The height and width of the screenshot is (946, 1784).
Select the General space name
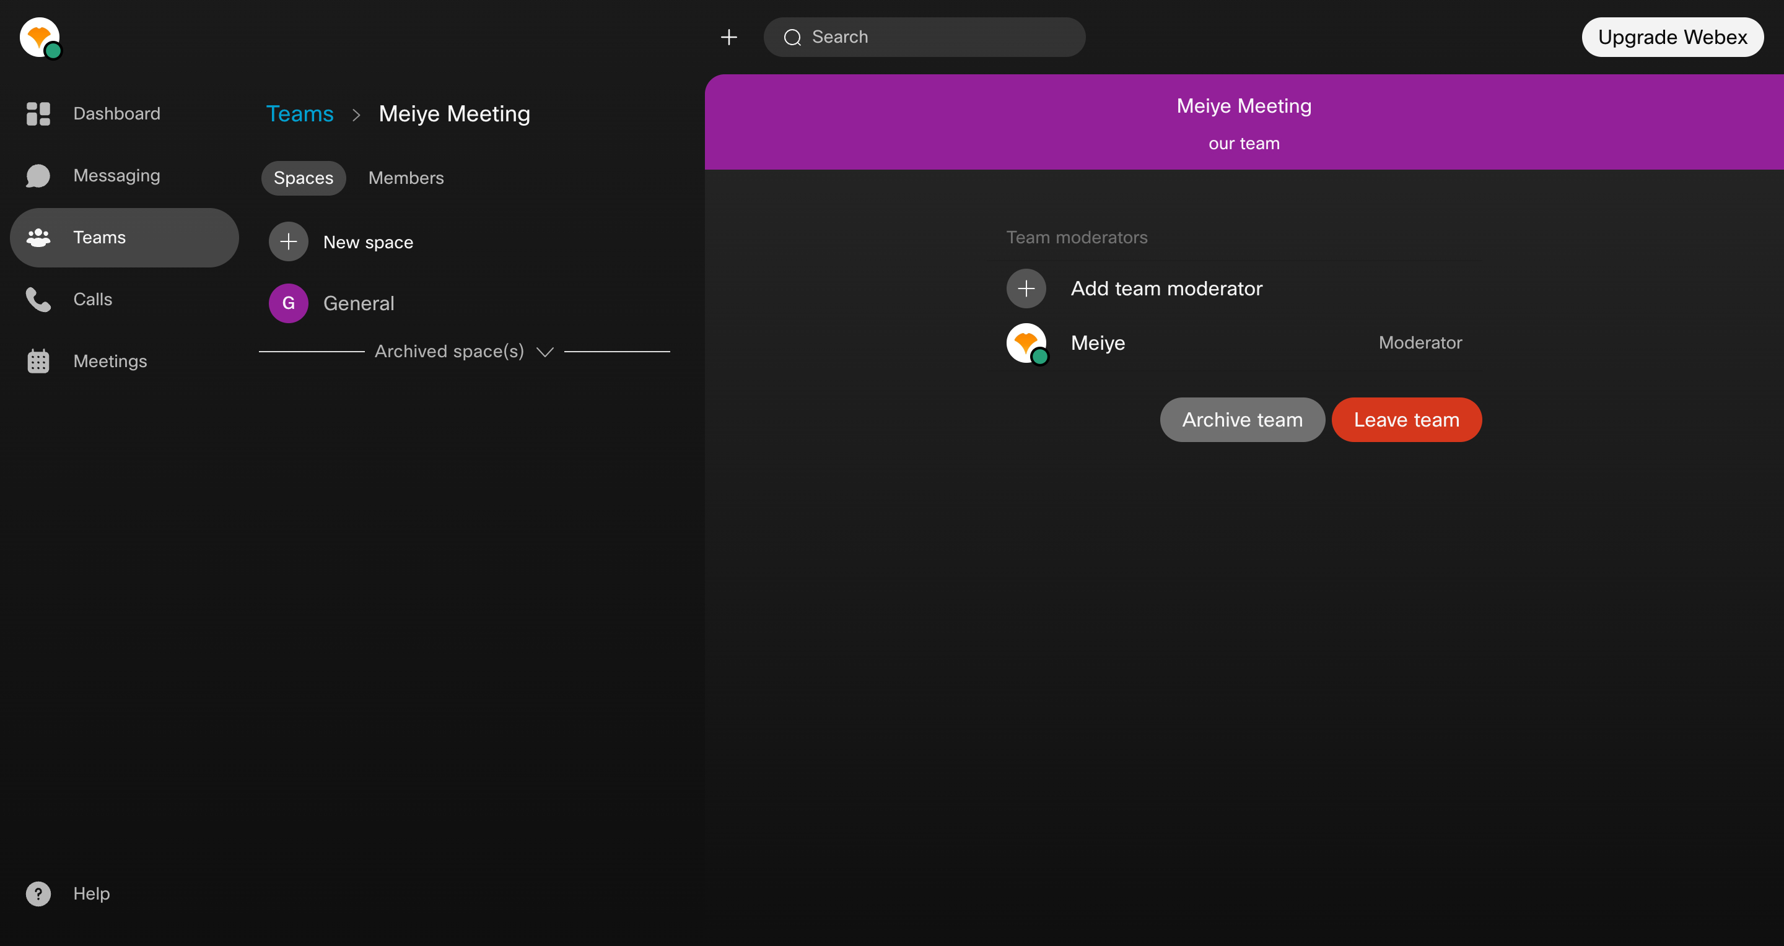click(x=359, y=303)
